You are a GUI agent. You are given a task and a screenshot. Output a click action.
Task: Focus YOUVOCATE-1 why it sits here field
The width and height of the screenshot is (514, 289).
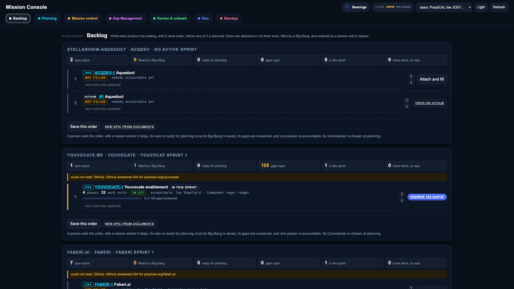(x=239, y=206)
